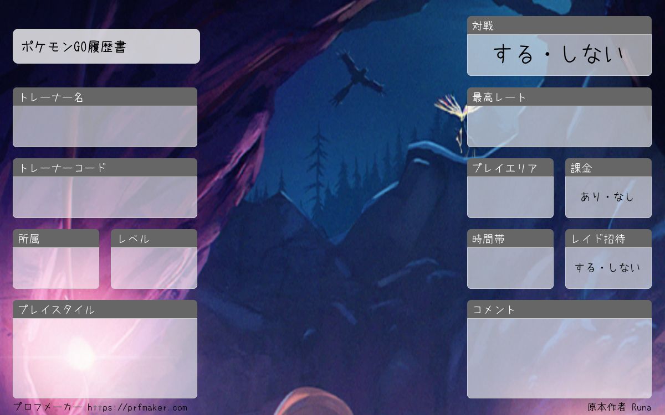Click inside the プレイスタイル text area

click(x=105, y=357)
